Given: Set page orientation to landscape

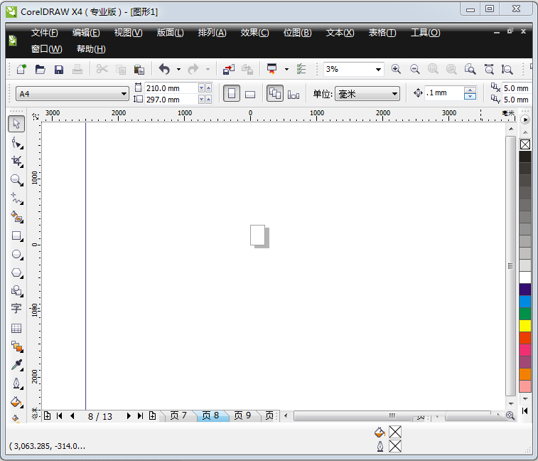Looking at the screenshot, I should click(250, 93).
